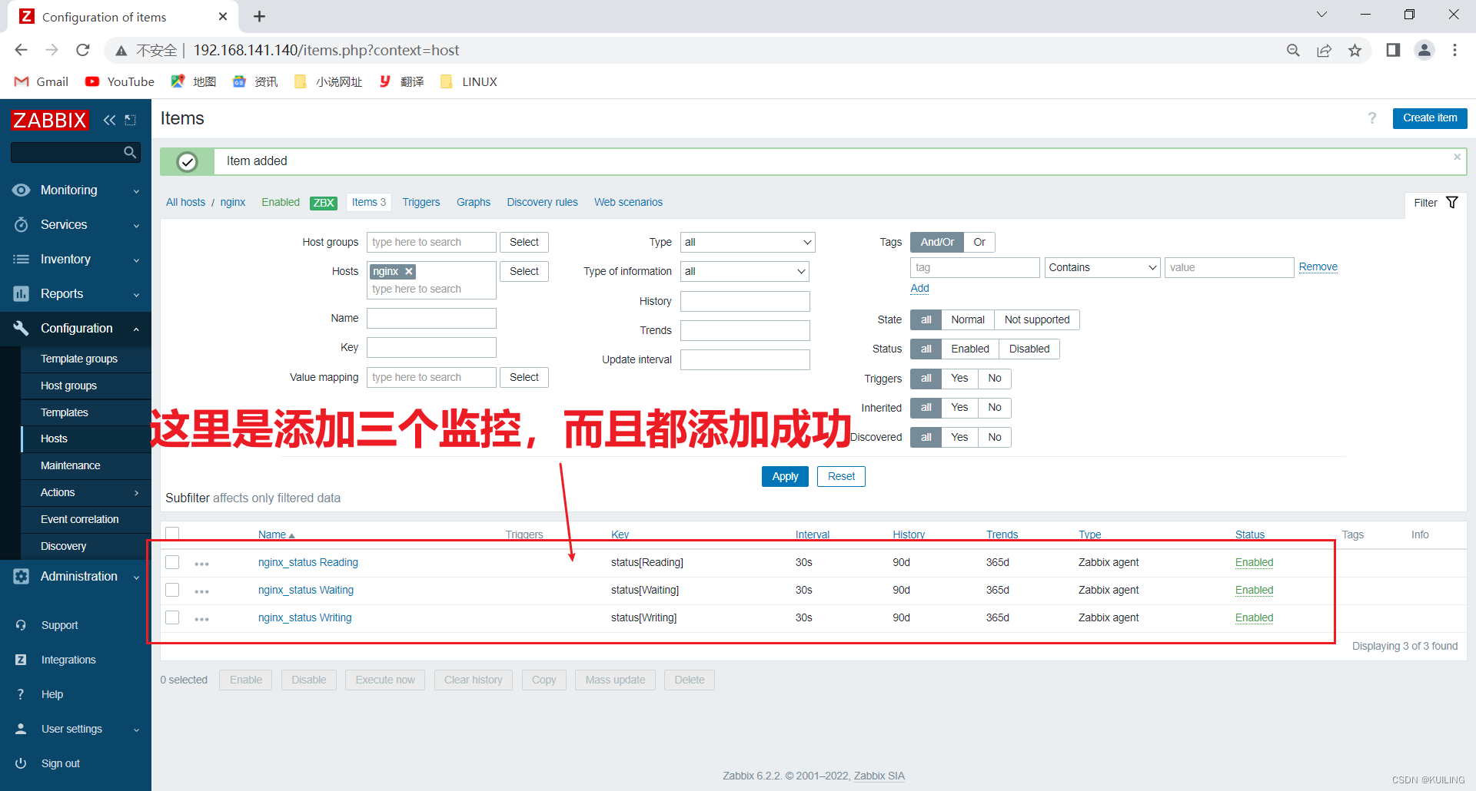Check the nginx_status Waiting row checkbox
Screen dimensions: 1476x791
tap(172, 590)
